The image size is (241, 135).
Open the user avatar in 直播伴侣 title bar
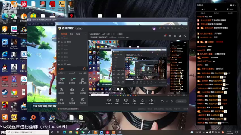tap(154, 28)
